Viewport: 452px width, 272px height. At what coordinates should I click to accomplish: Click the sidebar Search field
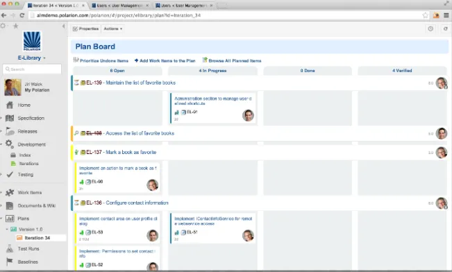tap(32, 69)
